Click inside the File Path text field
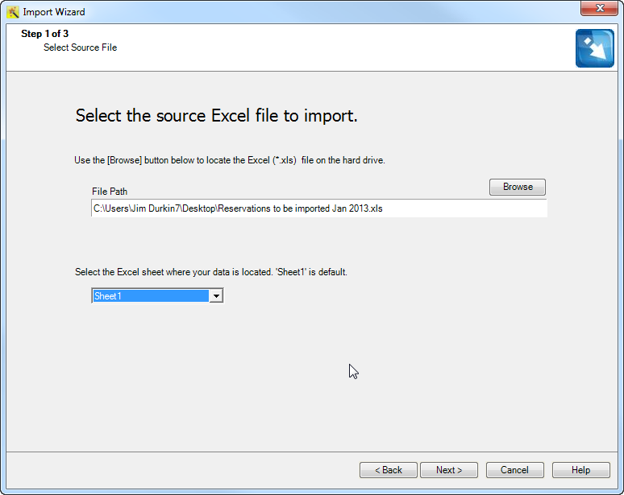Viewport: 624px width, 495px height. pos(319,208)
